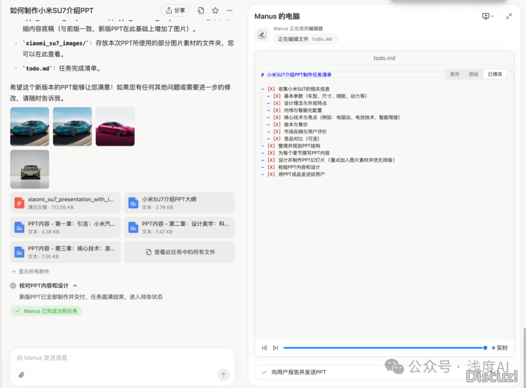The width and height of the screenshot is (526, 388).
Task: Open xiaomi_su7_presentation PowerPoint file
Action: point(65,203)
